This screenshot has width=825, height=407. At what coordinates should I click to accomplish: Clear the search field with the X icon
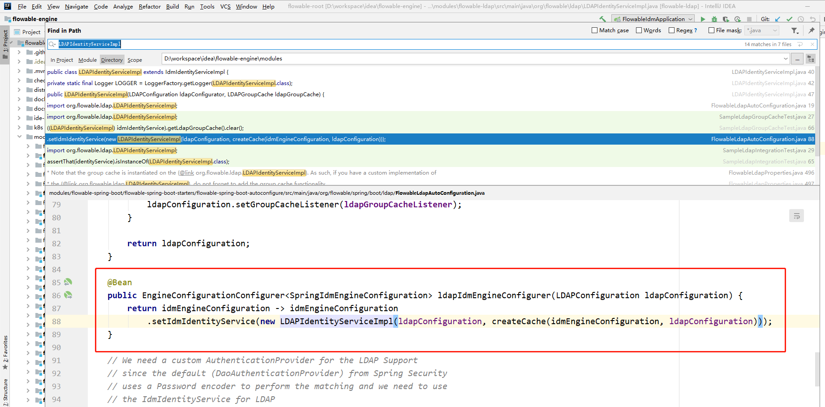click(x=812, y=44)
